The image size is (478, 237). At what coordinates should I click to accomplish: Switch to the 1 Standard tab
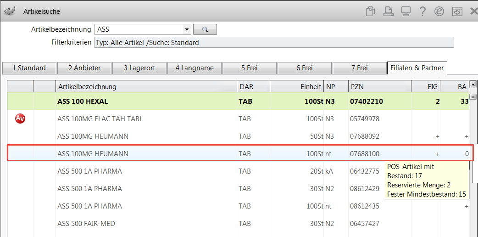(x=29, y=68)
